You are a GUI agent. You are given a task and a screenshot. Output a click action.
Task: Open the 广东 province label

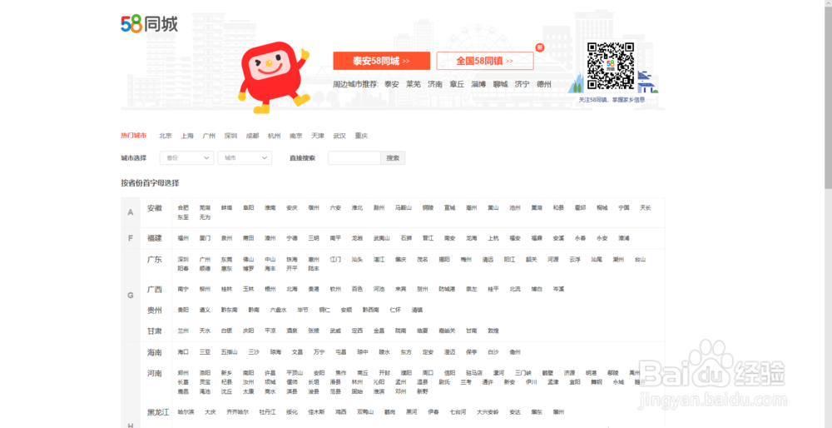click(x=155, y=260)
